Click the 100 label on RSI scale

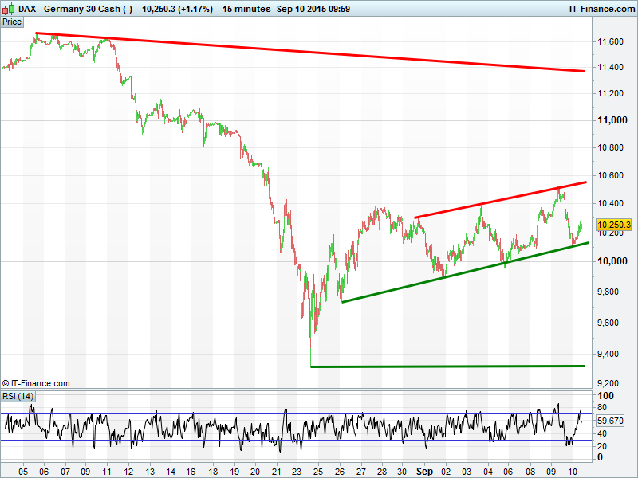605,396
